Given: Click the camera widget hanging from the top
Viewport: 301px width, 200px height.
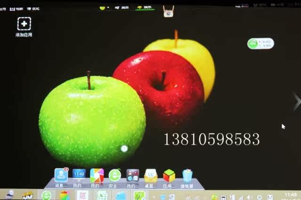Looking at the screenshot, I should coord(167,11).
